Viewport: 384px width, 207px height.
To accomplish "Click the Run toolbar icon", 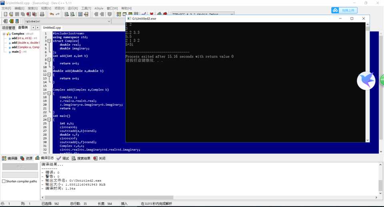I will [x=125, y=14].
